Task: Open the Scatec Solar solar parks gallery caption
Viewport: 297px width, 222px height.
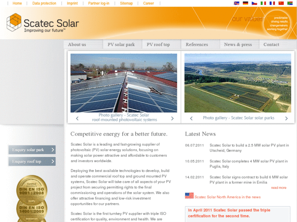Action: (x=239, y=118)
